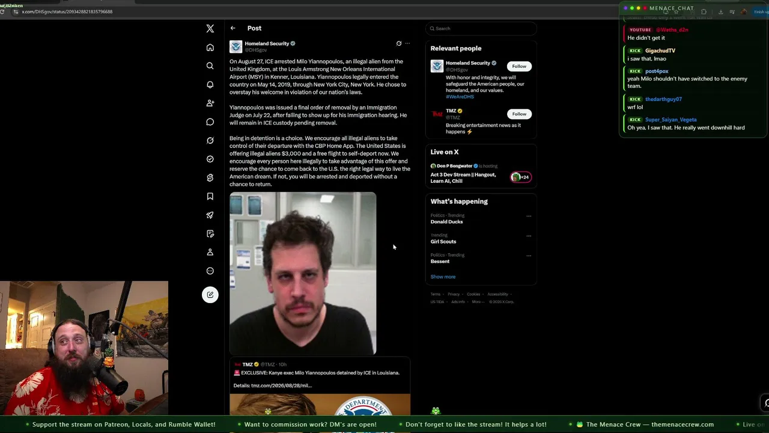
Task: Open the browser downloads icon
Action: tap(721, 11)
